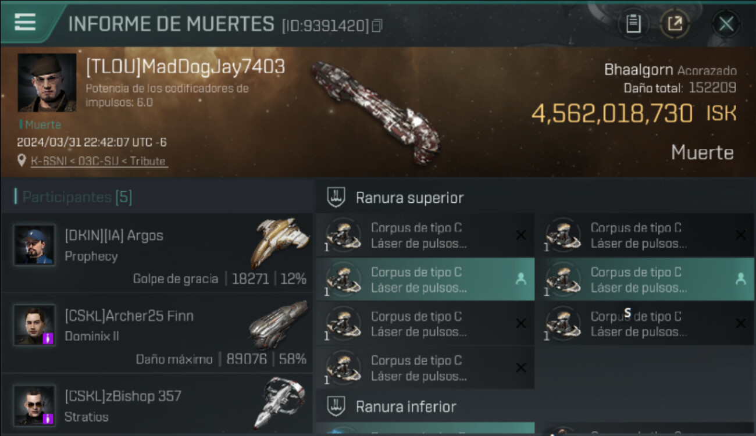Copy the kill report ID icon

click(x=377, y=26)
